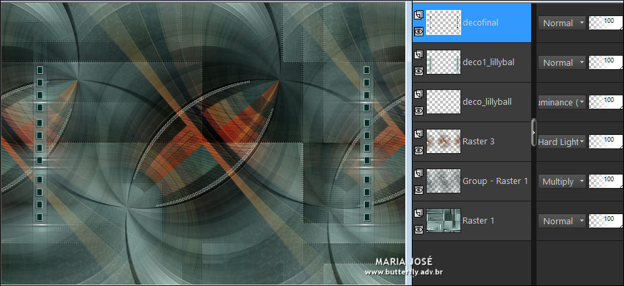624x286 pixels.
Task: Adjust opacity slider of Raster 3 layer
Action: (x=606, y=142)
